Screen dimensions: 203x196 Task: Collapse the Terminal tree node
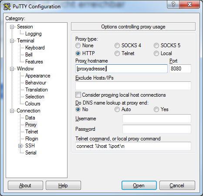pos(12,41)
